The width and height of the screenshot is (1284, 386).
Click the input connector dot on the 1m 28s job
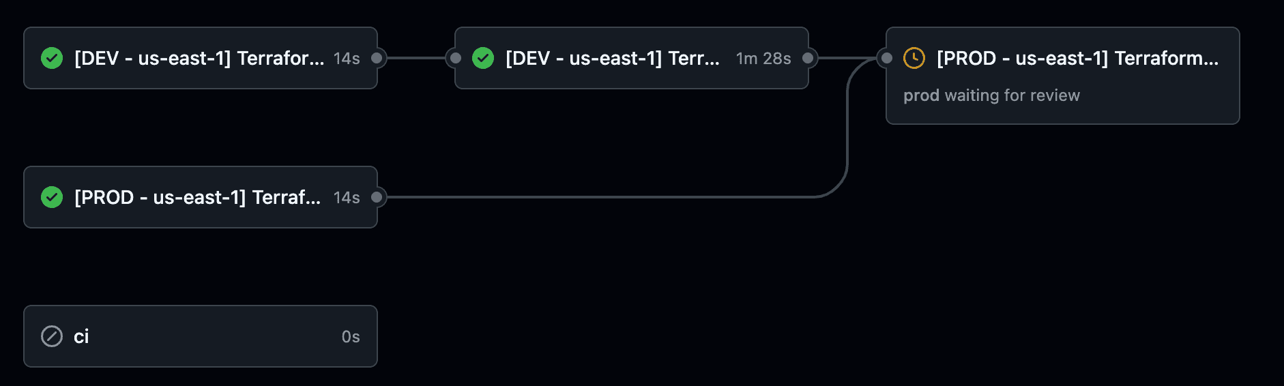pyautogui.click(x=456, y=59)
